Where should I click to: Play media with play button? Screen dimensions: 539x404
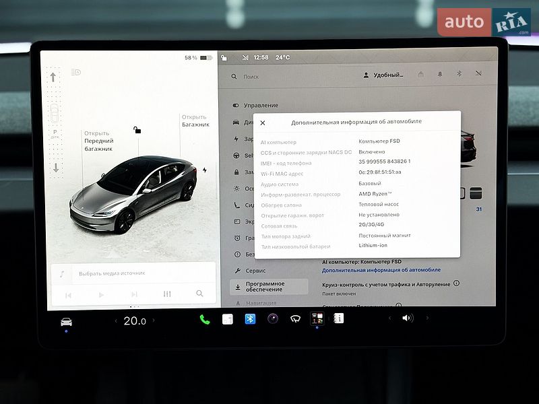[101, 295]
